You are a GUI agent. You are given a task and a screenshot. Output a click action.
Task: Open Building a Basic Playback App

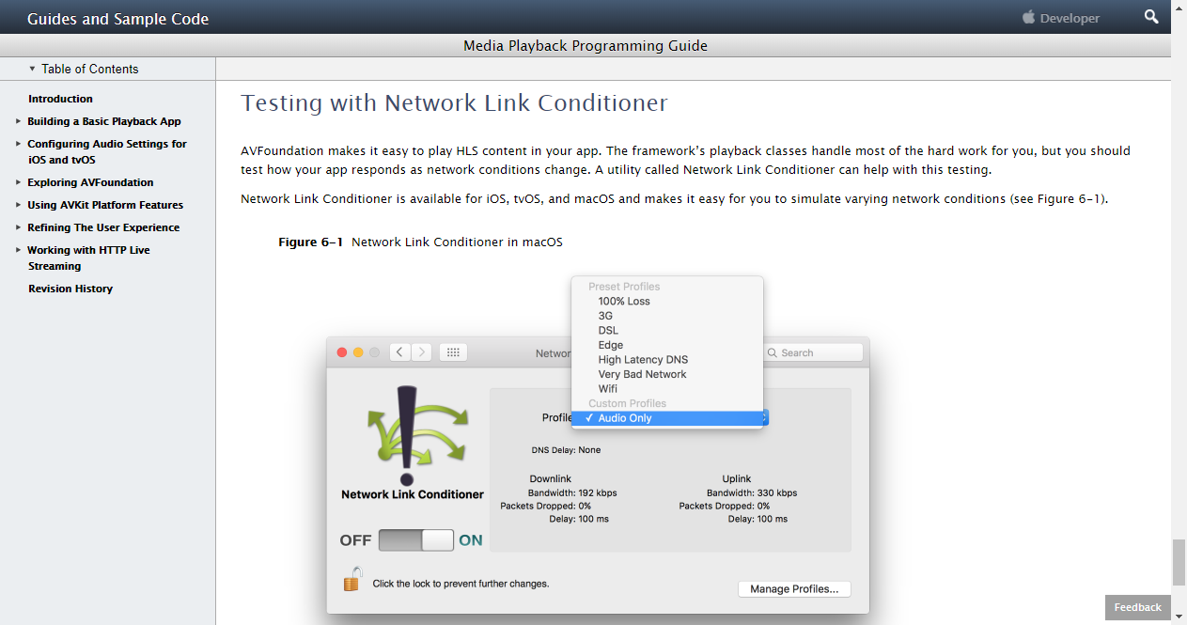tap(104, 121)
